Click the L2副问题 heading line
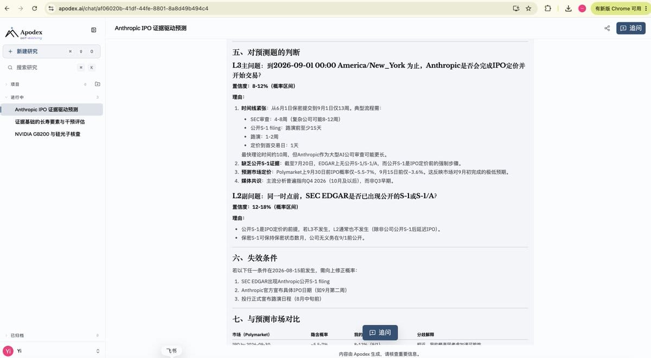 click(335, 196)
